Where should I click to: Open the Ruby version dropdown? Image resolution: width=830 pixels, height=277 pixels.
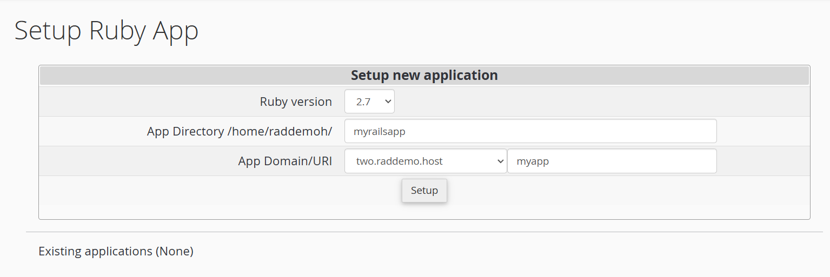tap(369, 102)
